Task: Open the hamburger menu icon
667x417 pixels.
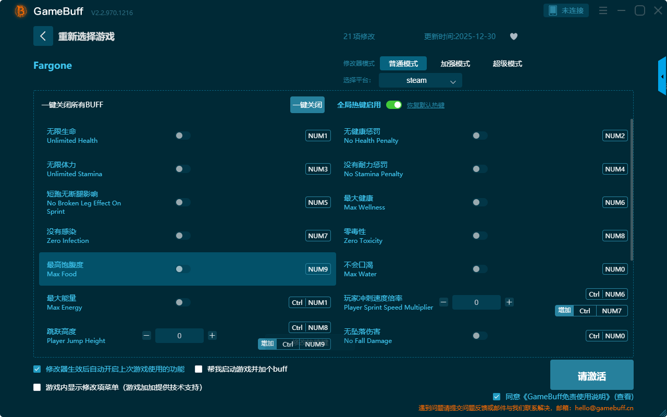Action: coord(603,10)
